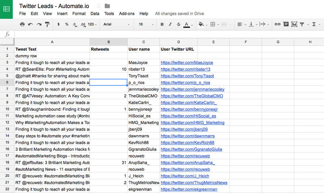Toggle italic text formatting
This screenshot has width=324, height=193.
pos(170,24)
